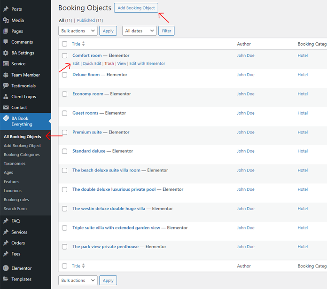Tick the select-all checkbox in table header

65,44
